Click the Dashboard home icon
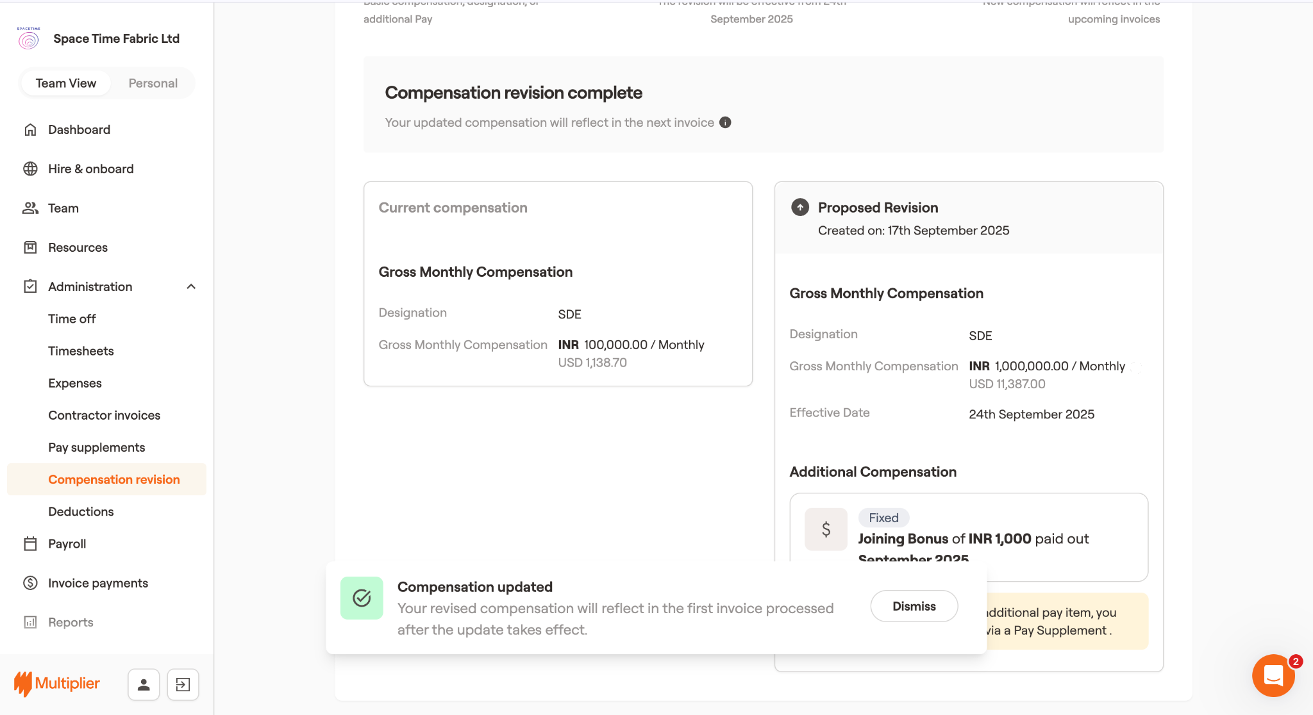The image size is (1313, 715). (x=30, y=129)
